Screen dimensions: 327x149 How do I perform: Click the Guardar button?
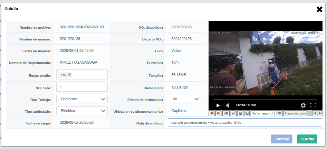pos(307,139)
